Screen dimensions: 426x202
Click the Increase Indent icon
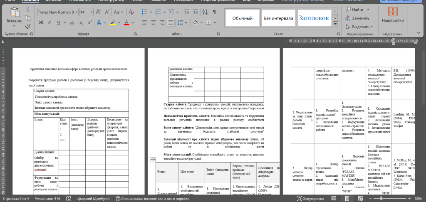pos(196,12)
